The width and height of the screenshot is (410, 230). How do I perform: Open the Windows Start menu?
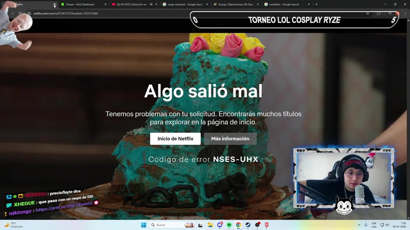click(143, 225)
